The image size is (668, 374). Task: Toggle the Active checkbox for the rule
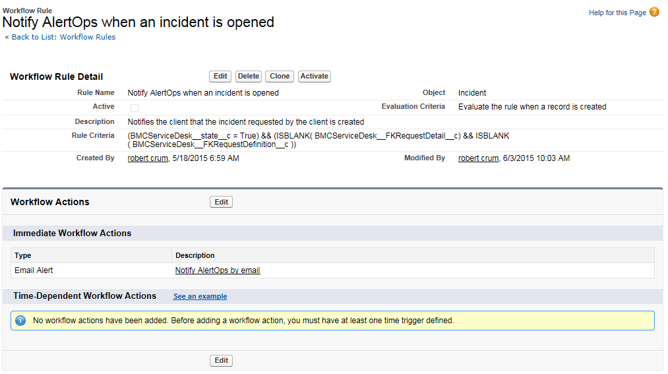click(135, 108)
